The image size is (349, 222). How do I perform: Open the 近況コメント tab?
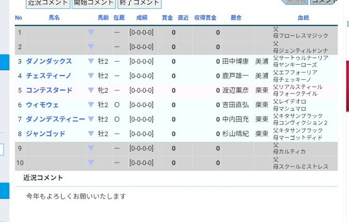click(48, 3)
